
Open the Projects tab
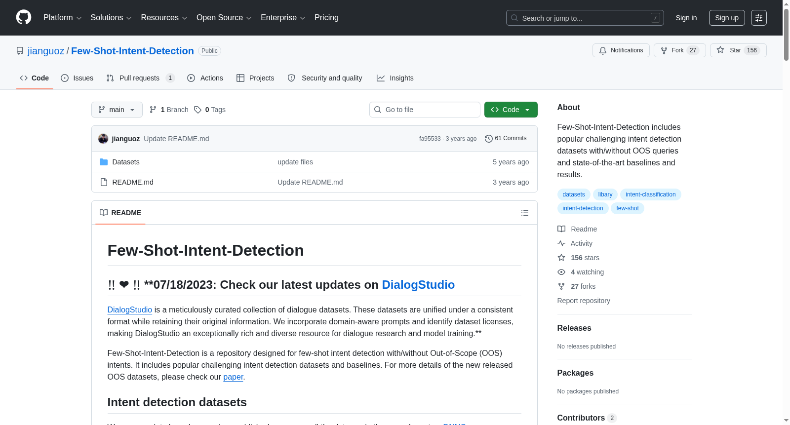[255, 78]
